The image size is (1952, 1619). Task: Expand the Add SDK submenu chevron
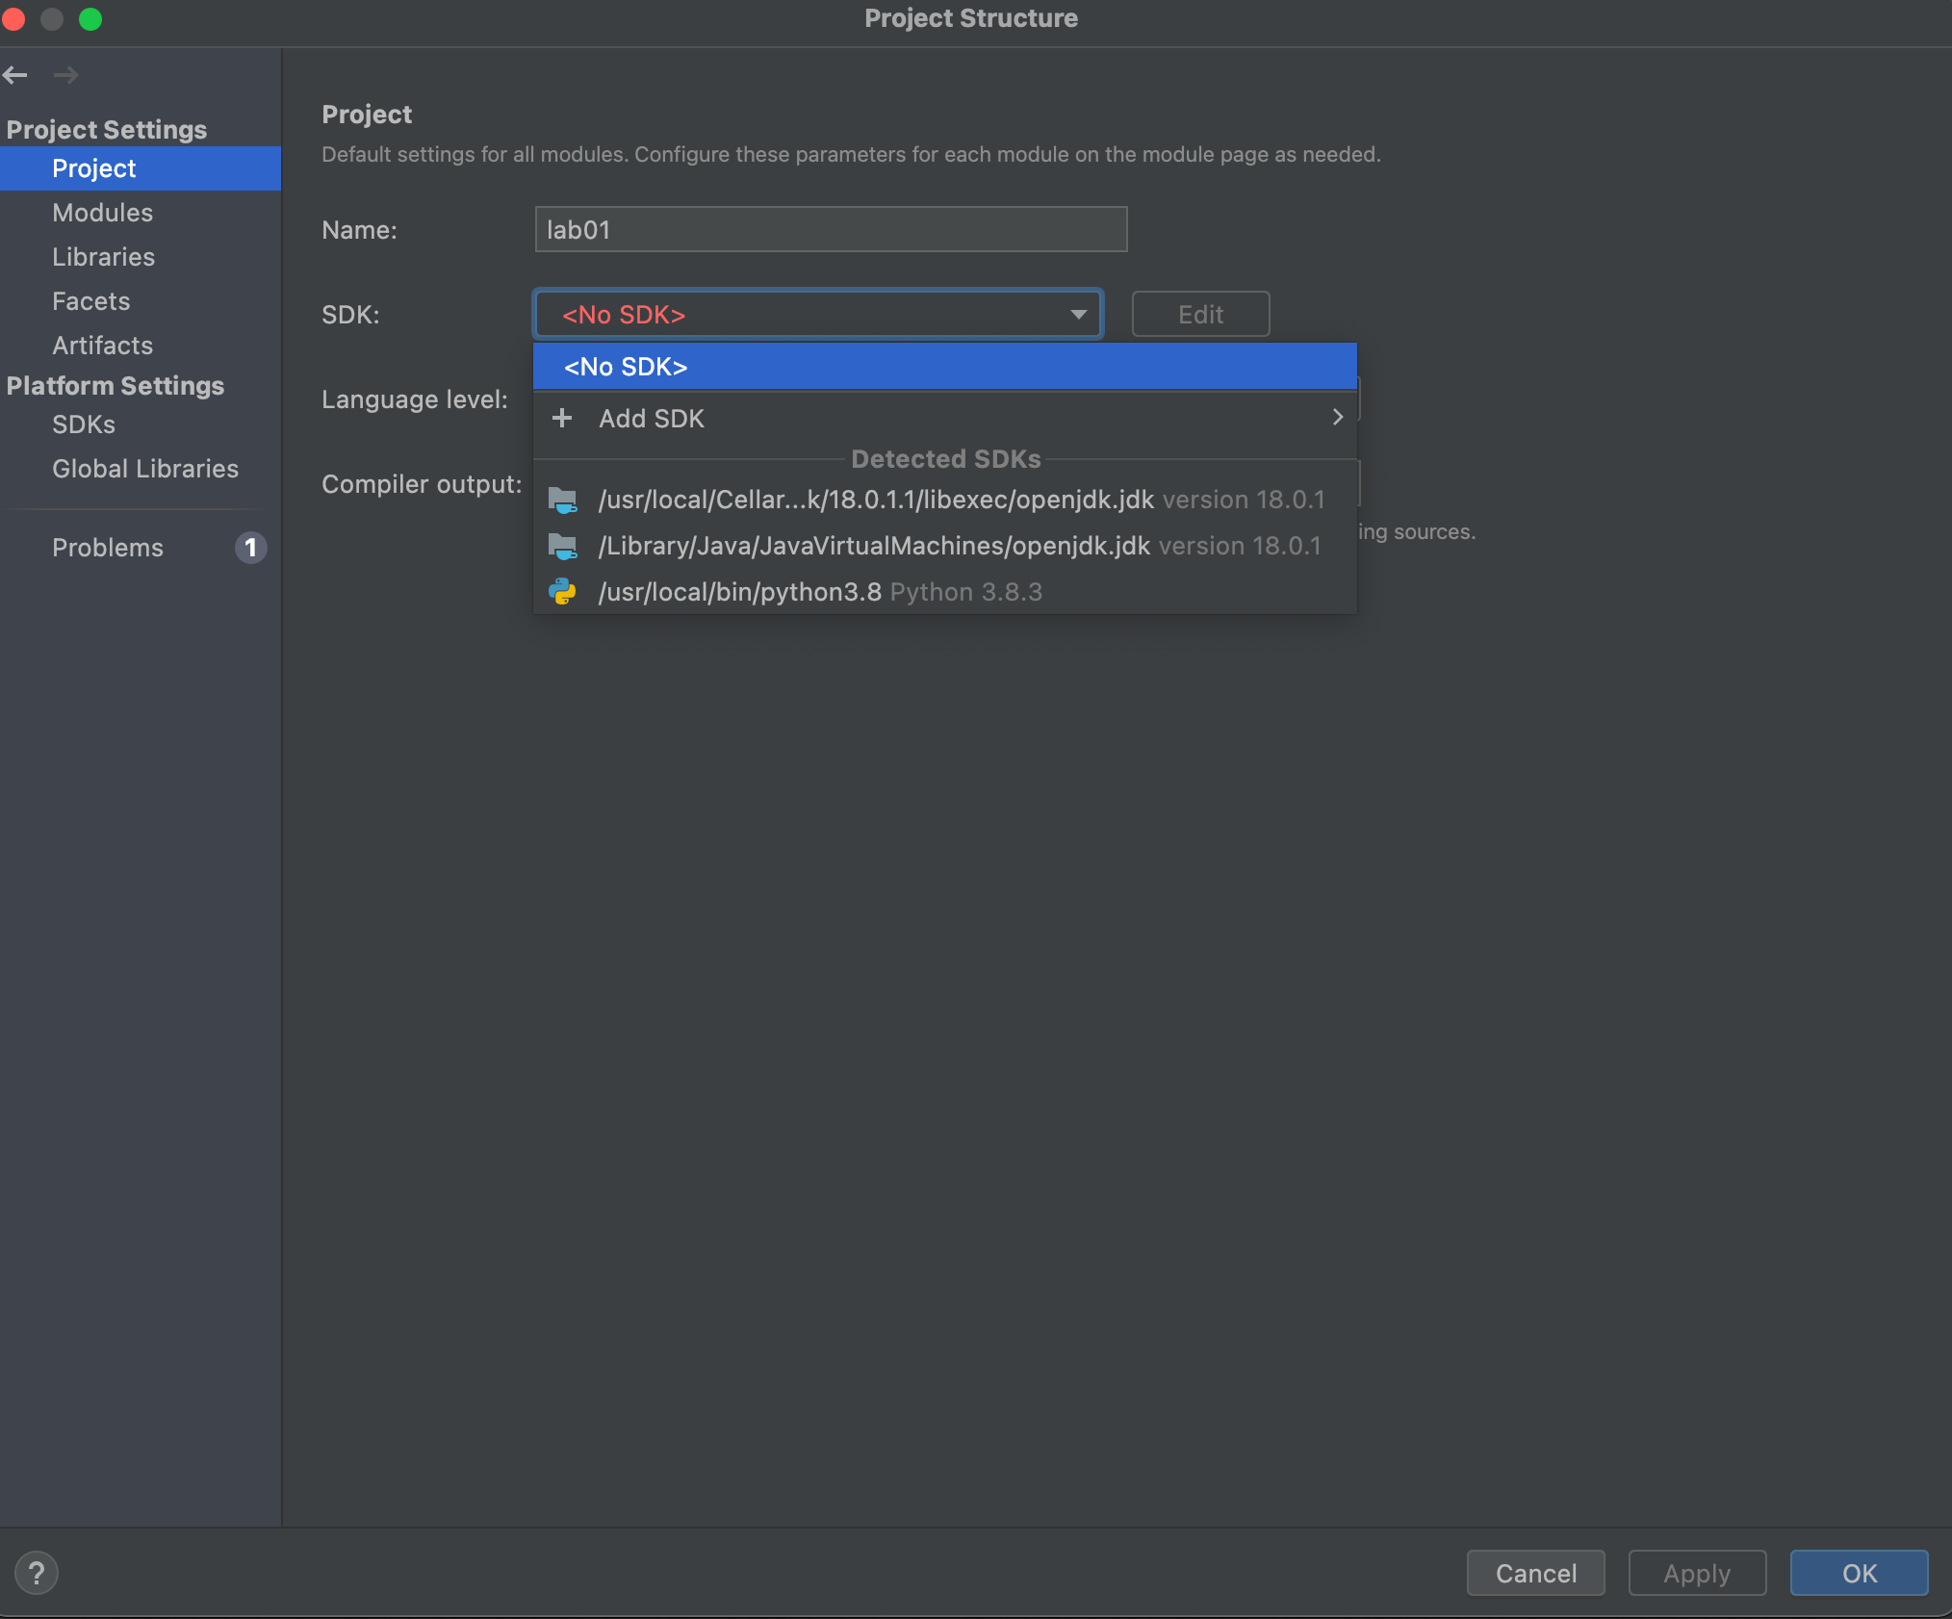click(1337, 418)
